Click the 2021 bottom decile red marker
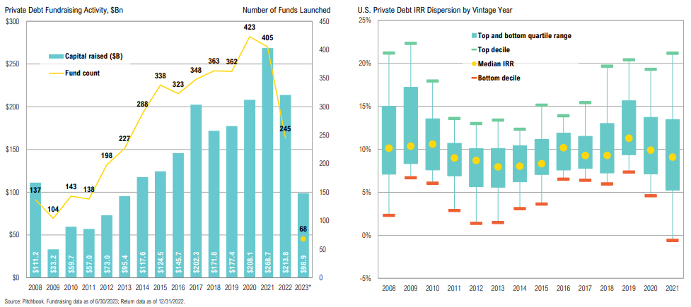Viewport: 691px width, 307px height. tap(672, 241)
